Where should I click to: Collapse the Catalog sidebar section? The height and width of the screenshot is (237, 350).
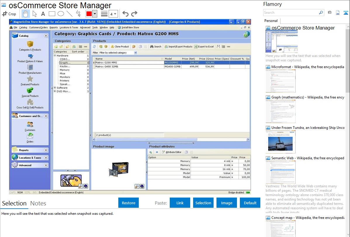(x=46, y=36)
